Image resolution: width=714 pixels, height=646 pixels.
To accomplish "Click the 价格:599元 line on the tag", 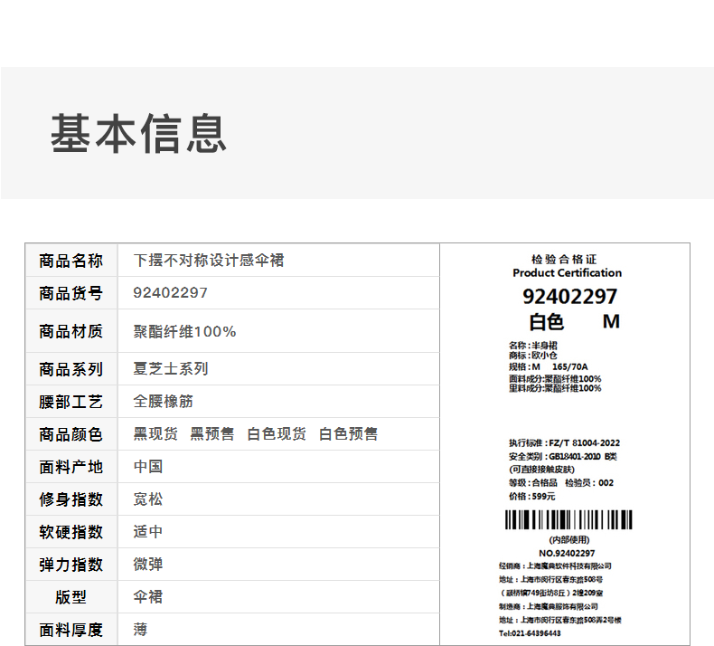I will click(532, 496).
